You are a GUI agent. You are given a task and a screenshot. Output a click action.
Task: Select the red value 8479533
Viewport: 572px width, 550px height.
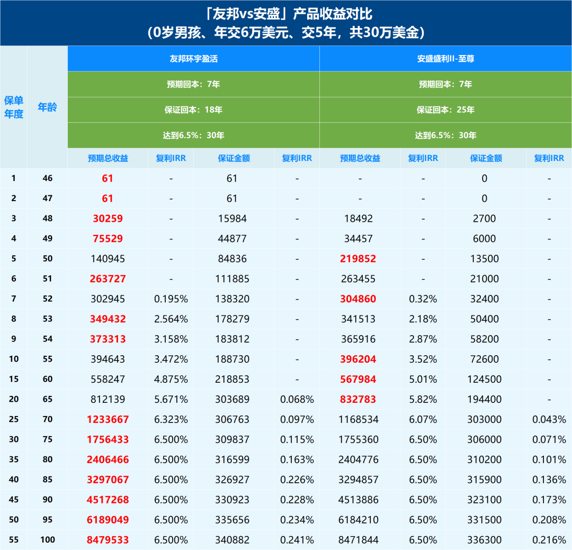(108, 540)
